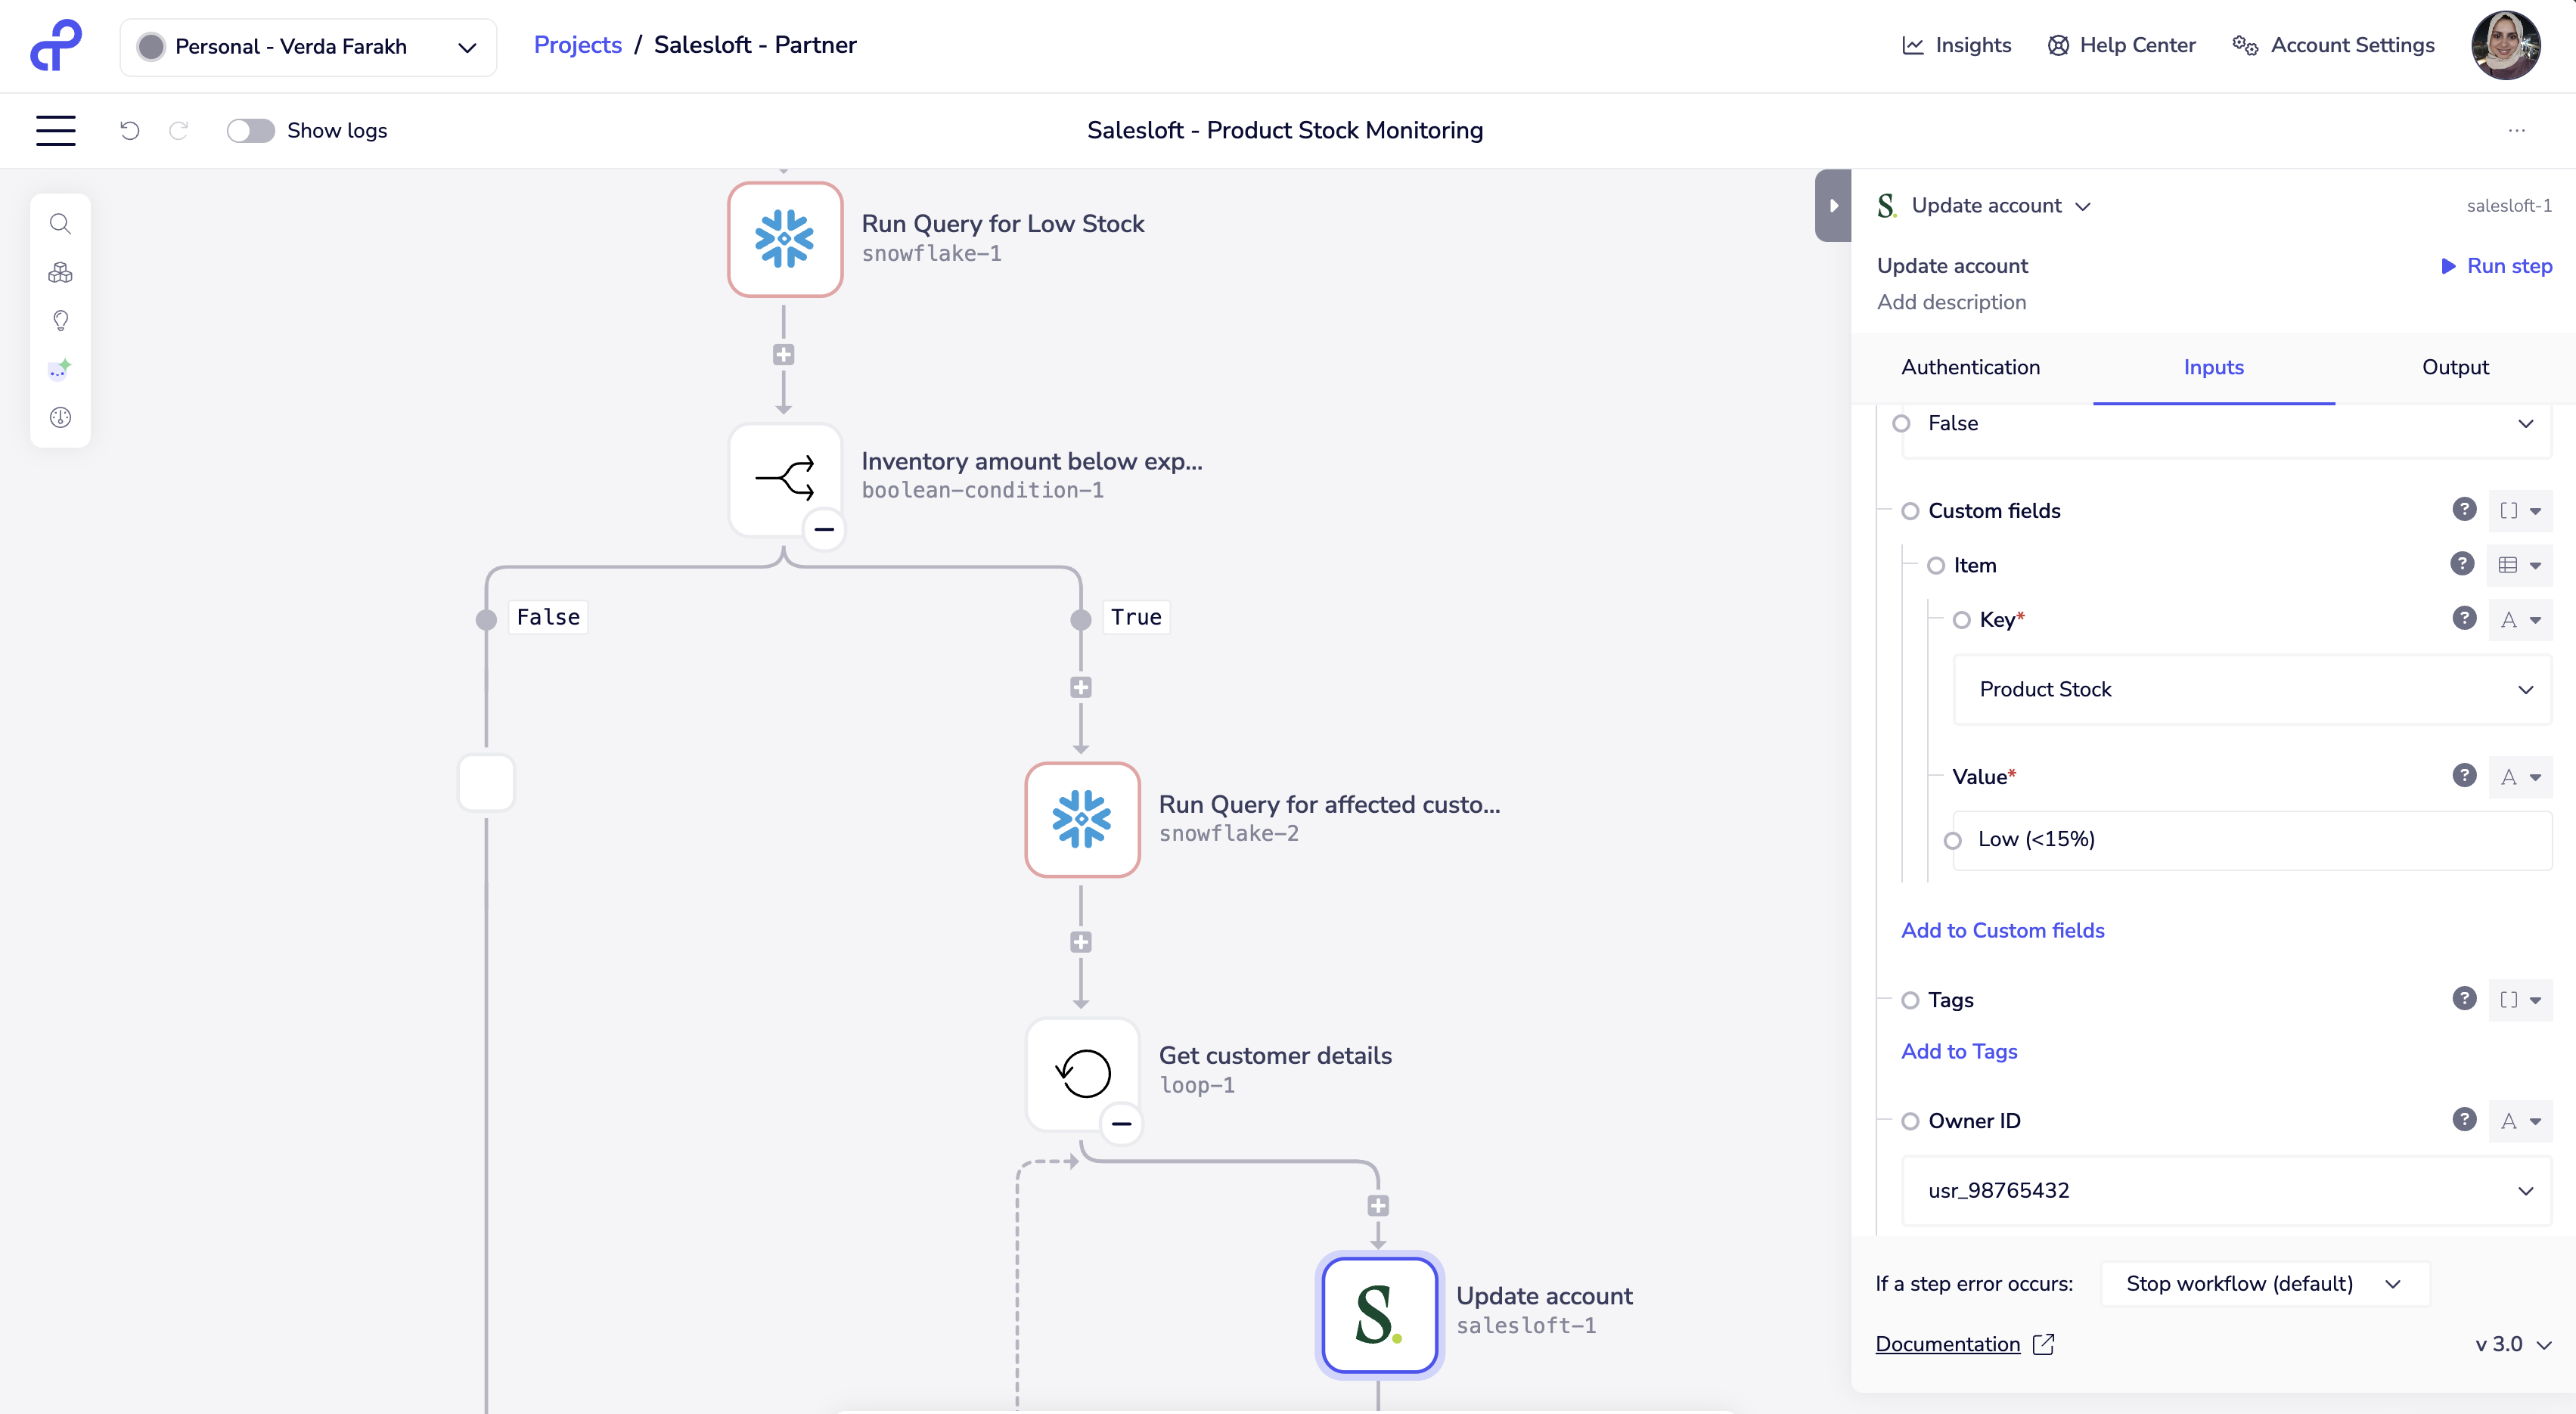Expand the Update account action dropdown

pos(2002,205)
